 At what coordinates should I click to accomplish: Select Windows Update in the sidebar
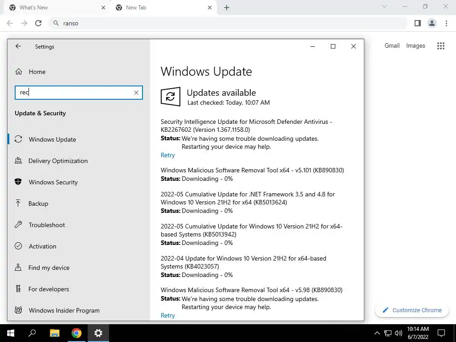[78, 139]
